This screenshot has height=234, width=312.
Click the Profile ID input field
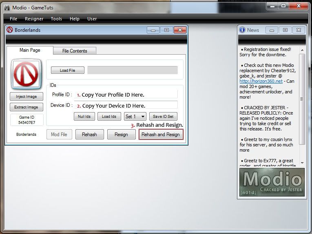pyautogui.click(x=126, y=95)
